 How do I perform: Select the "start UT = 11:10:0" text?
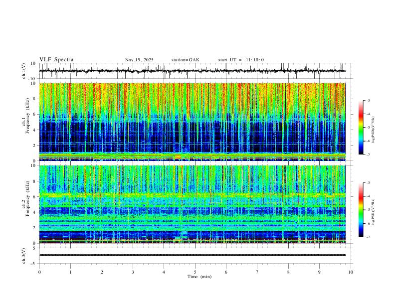pyautogui.click(x=241, y=60)
